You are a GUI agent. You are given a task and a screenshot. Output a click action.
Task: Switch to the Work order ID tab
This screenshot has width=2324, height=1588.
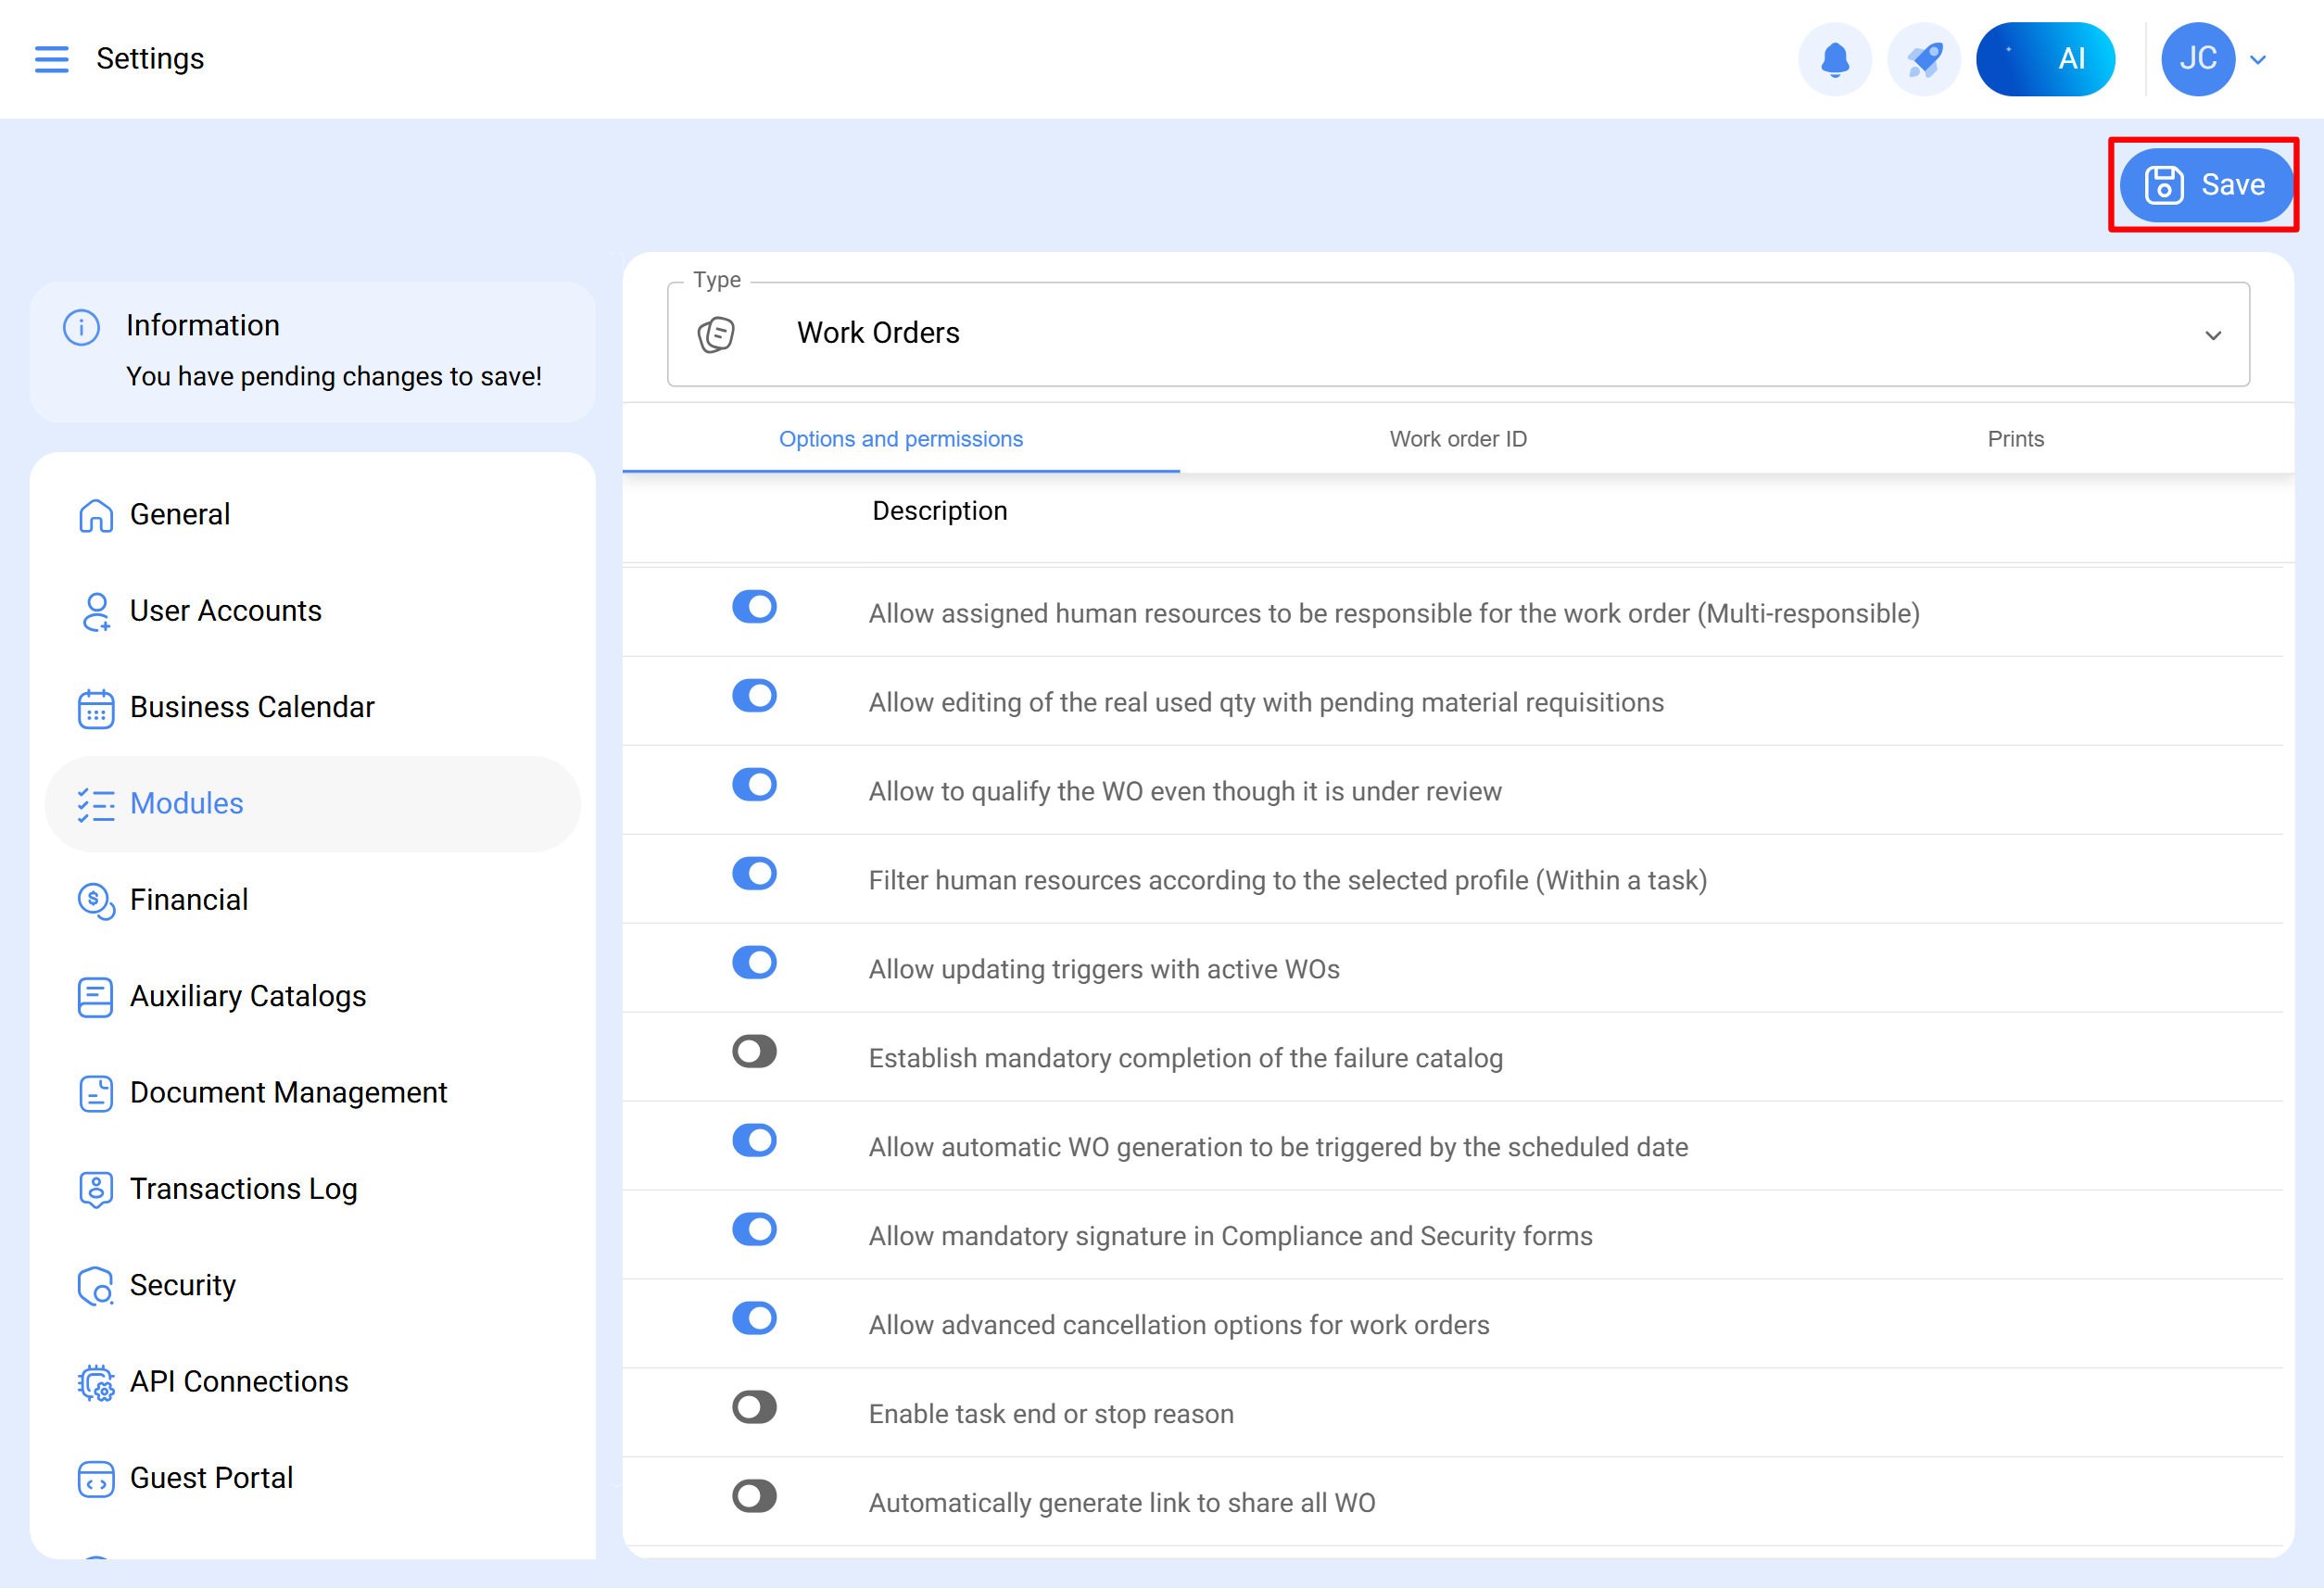click(1457, 439)
